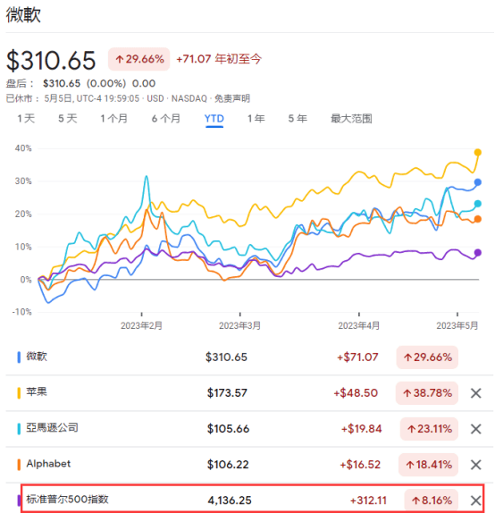Click the cyan color bar beside 亞馬遜公司

click(19, 429)
